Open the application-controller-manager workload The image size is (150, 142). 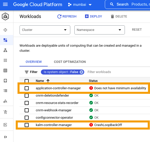pyautogui.click(x=58, y=88)
